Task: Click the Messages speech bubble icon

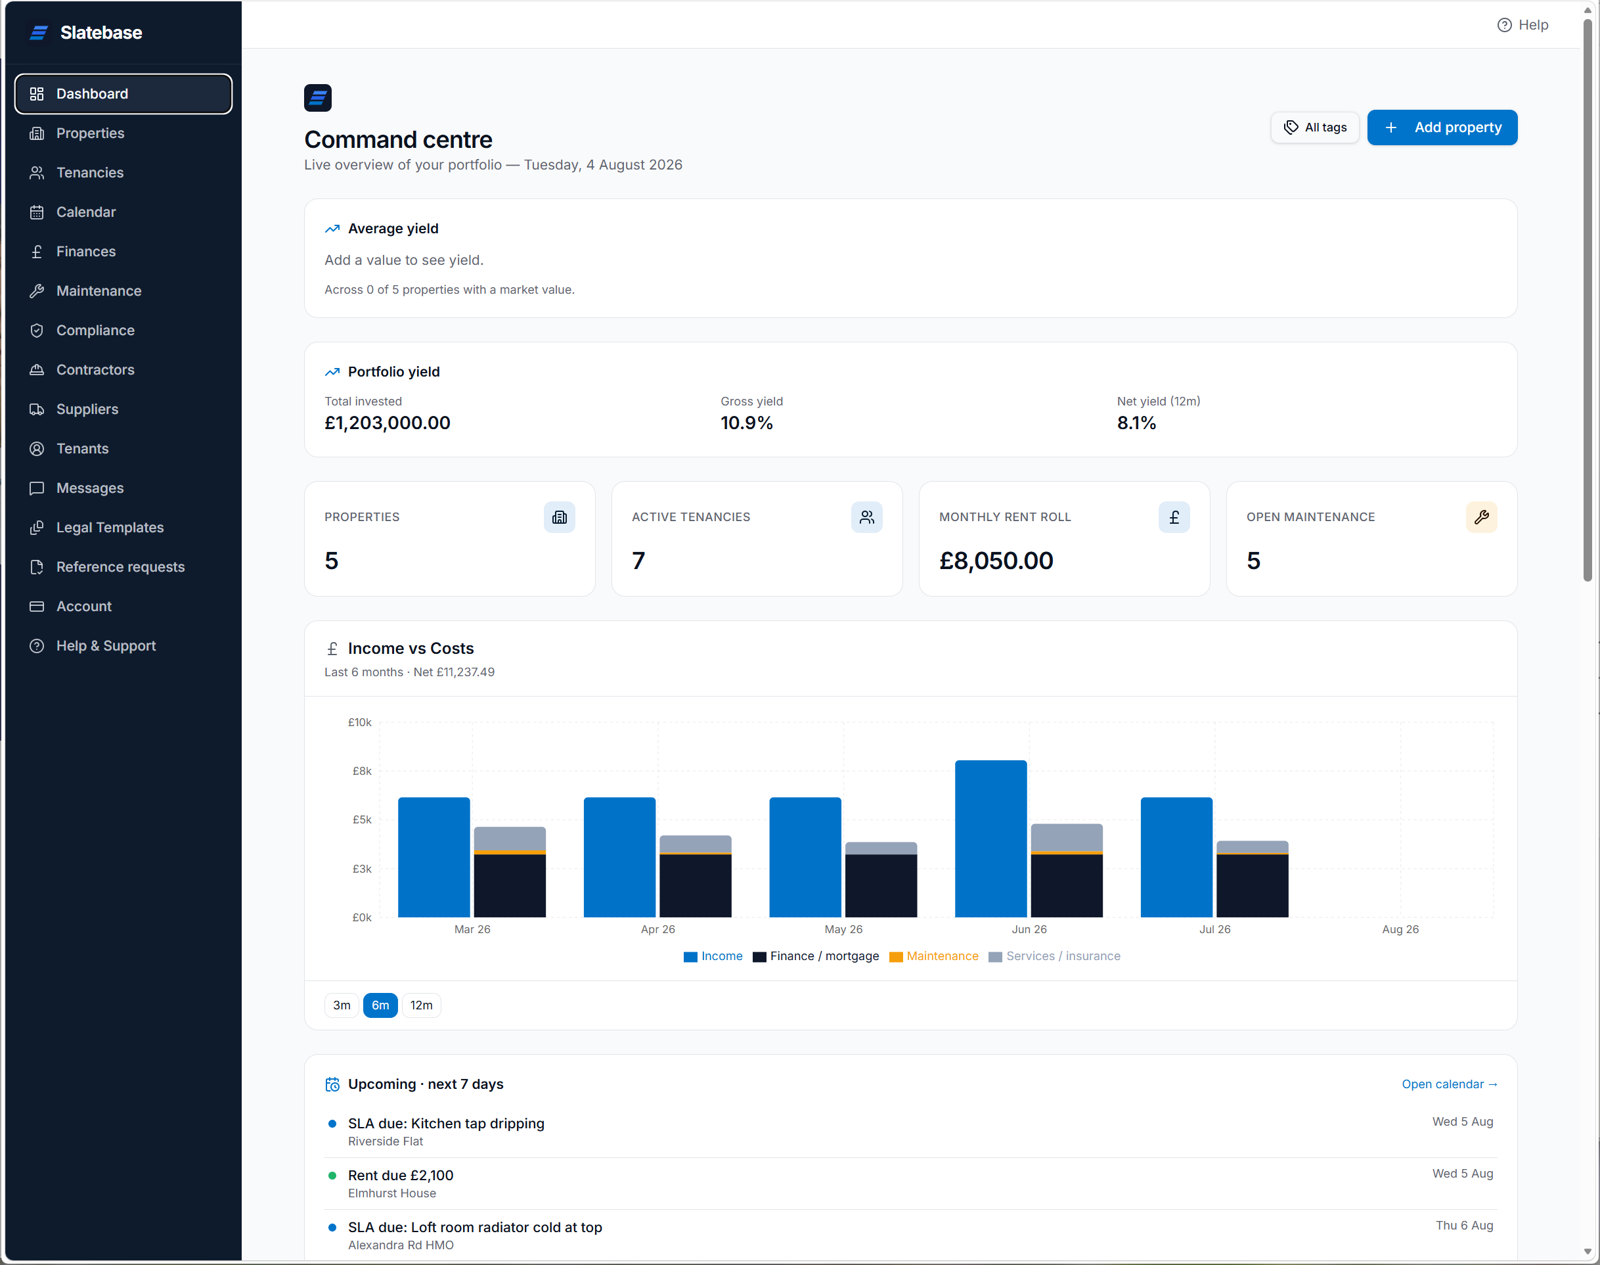Action: (36, 488)
